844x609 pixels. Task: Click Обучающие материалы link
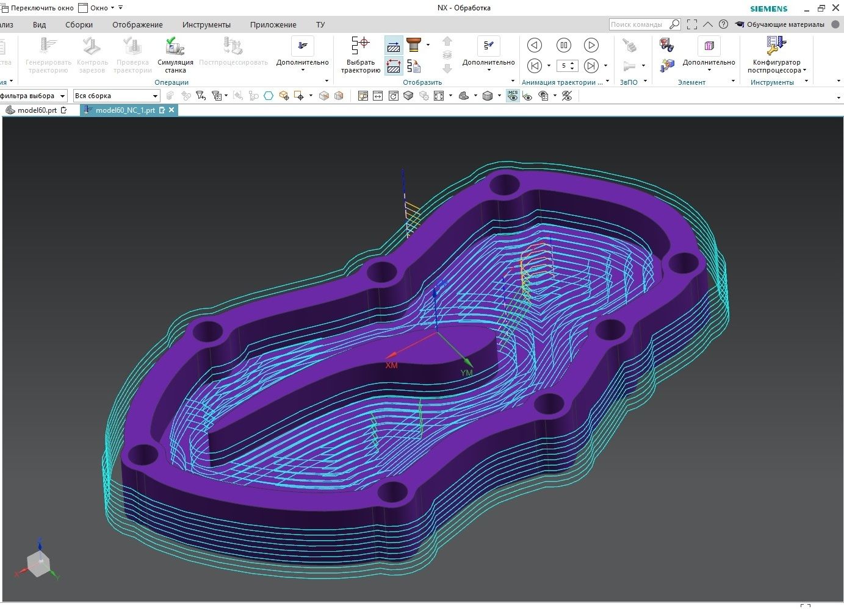click(785, 24)
